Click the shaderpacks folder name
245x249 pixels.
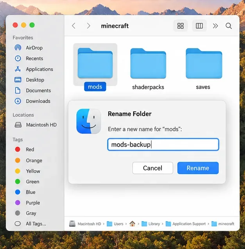point(148,87)
